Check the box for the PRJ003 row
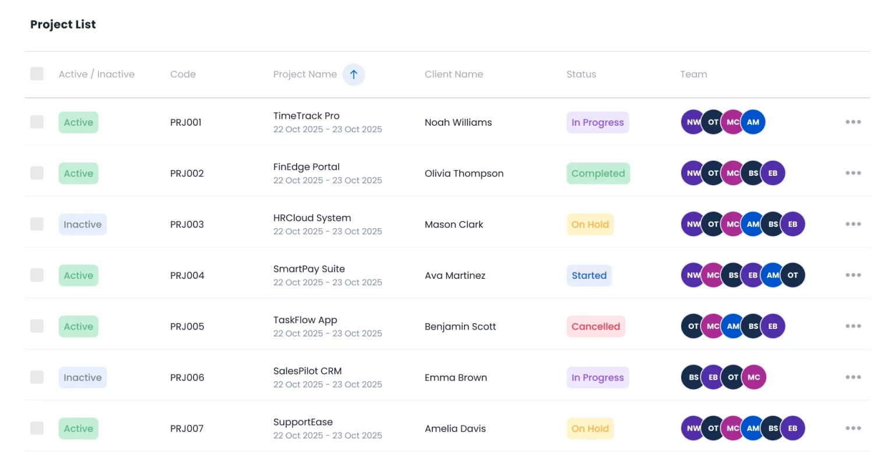Viewport: 895px width, 464px height. point(37,224)
